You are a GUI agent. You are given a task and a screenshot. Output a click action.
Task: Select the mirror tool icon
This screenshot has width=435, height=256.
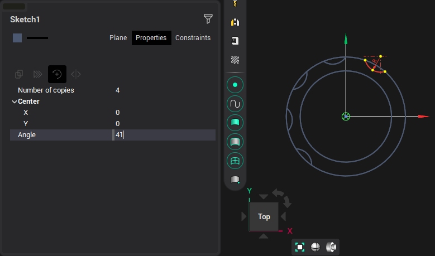[76, 74]
